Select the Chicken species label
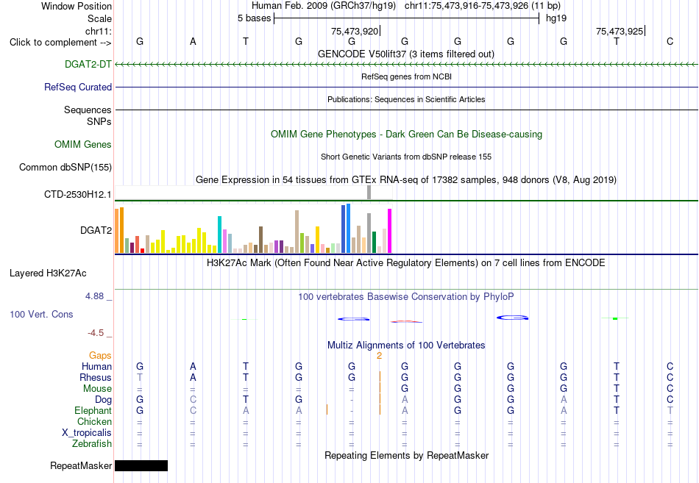This screenshot has width=699, height=483. [94, 421]
